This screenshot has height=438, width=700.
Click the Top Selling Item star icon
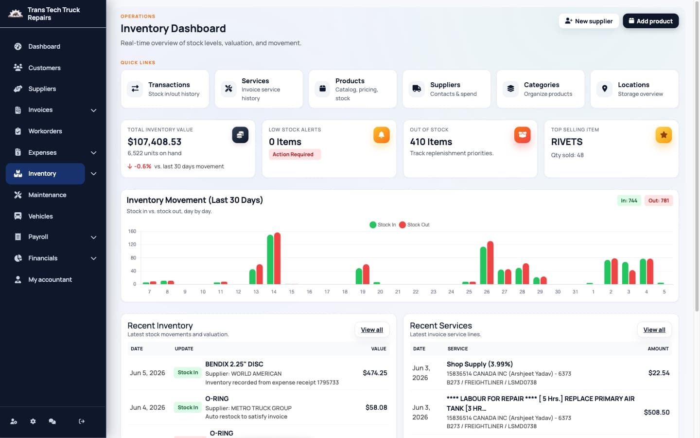click(x=664, y=135)
